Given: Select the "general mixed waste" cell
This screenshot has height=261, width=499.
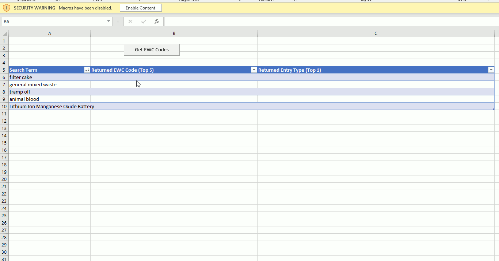Looking at the screenshot, I should coord(50,84).
